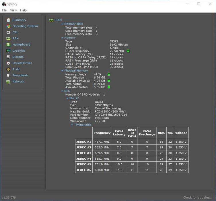Click the Check for updates link
The height and width of the screenshot is (201, 216).
(197, 197)
